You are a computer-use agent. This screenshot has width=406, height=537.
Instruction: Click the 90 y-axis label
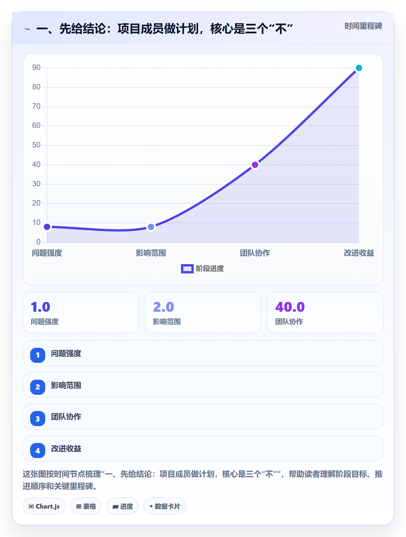(x=36, y=68)
